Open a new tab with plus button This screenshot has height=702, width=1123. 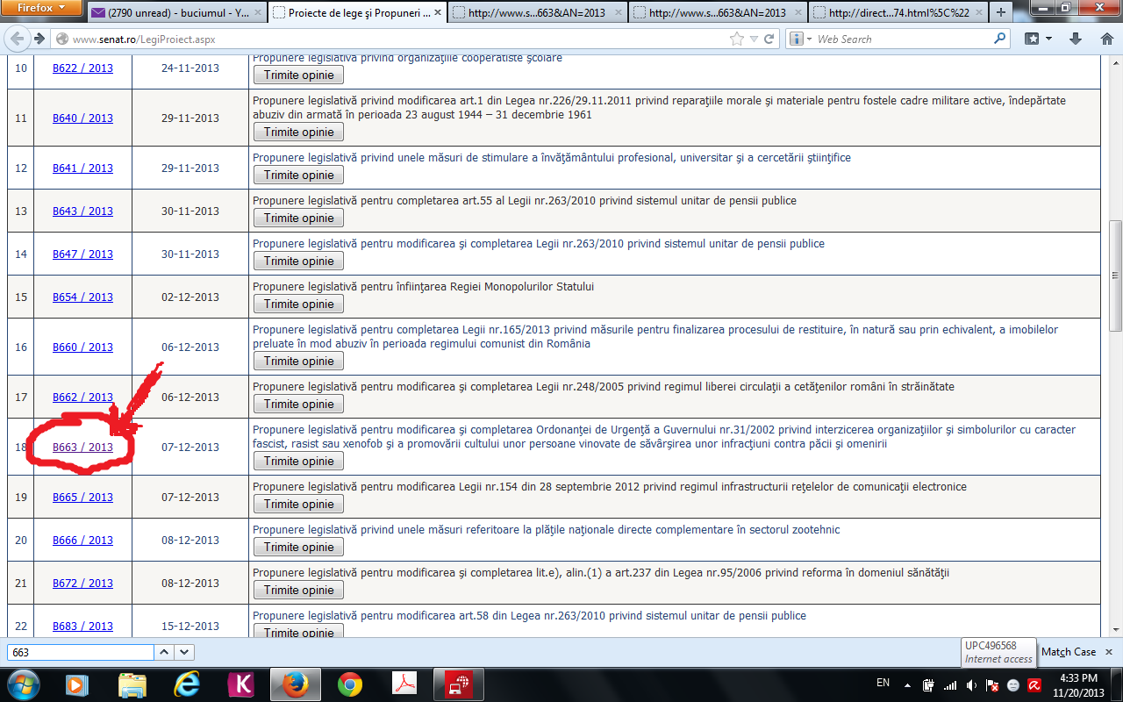coord(1001,12)
